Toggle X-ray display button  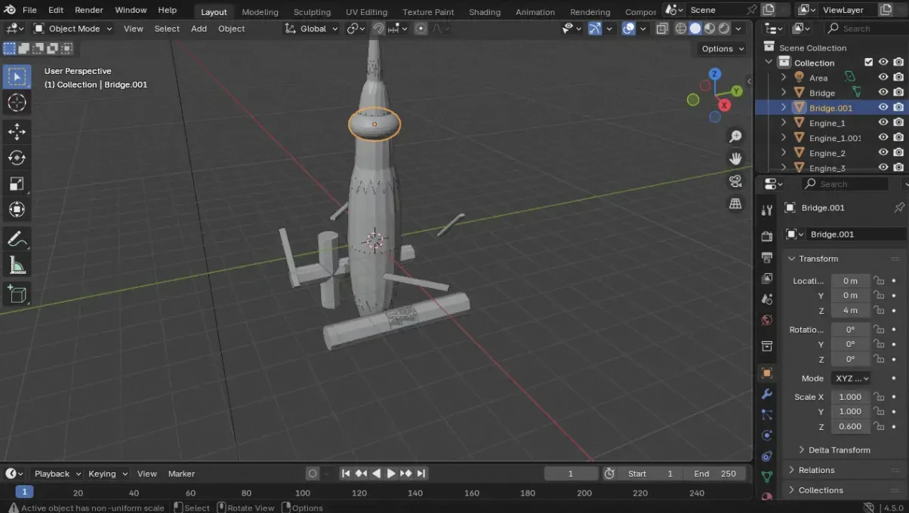[x=662, y=29]
